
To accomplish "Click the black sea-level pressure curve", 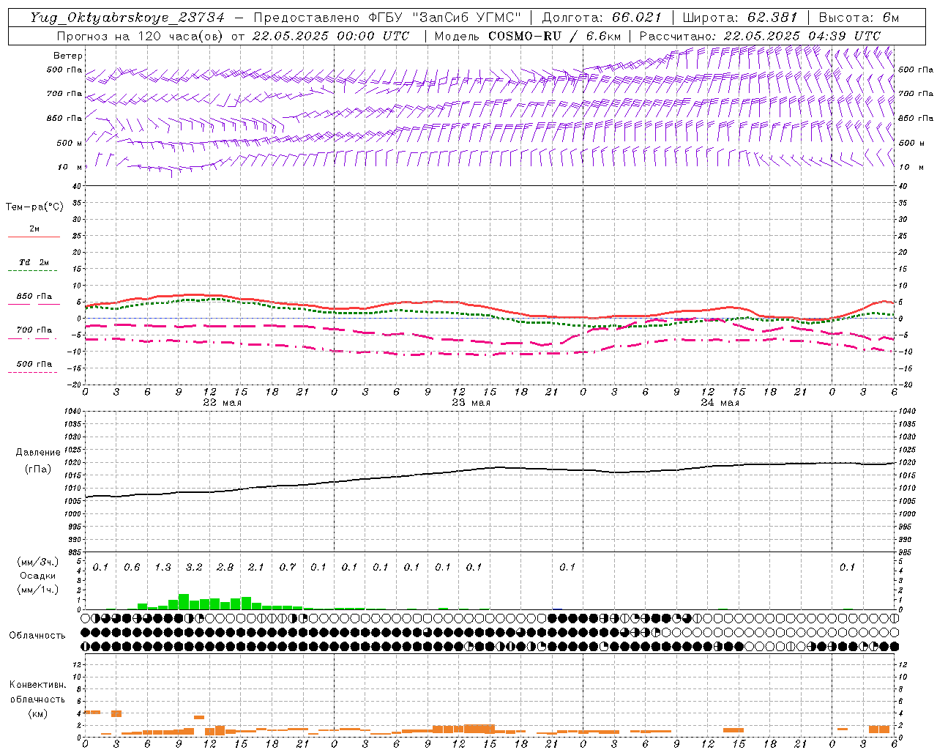I will click(x=489, y=469).
